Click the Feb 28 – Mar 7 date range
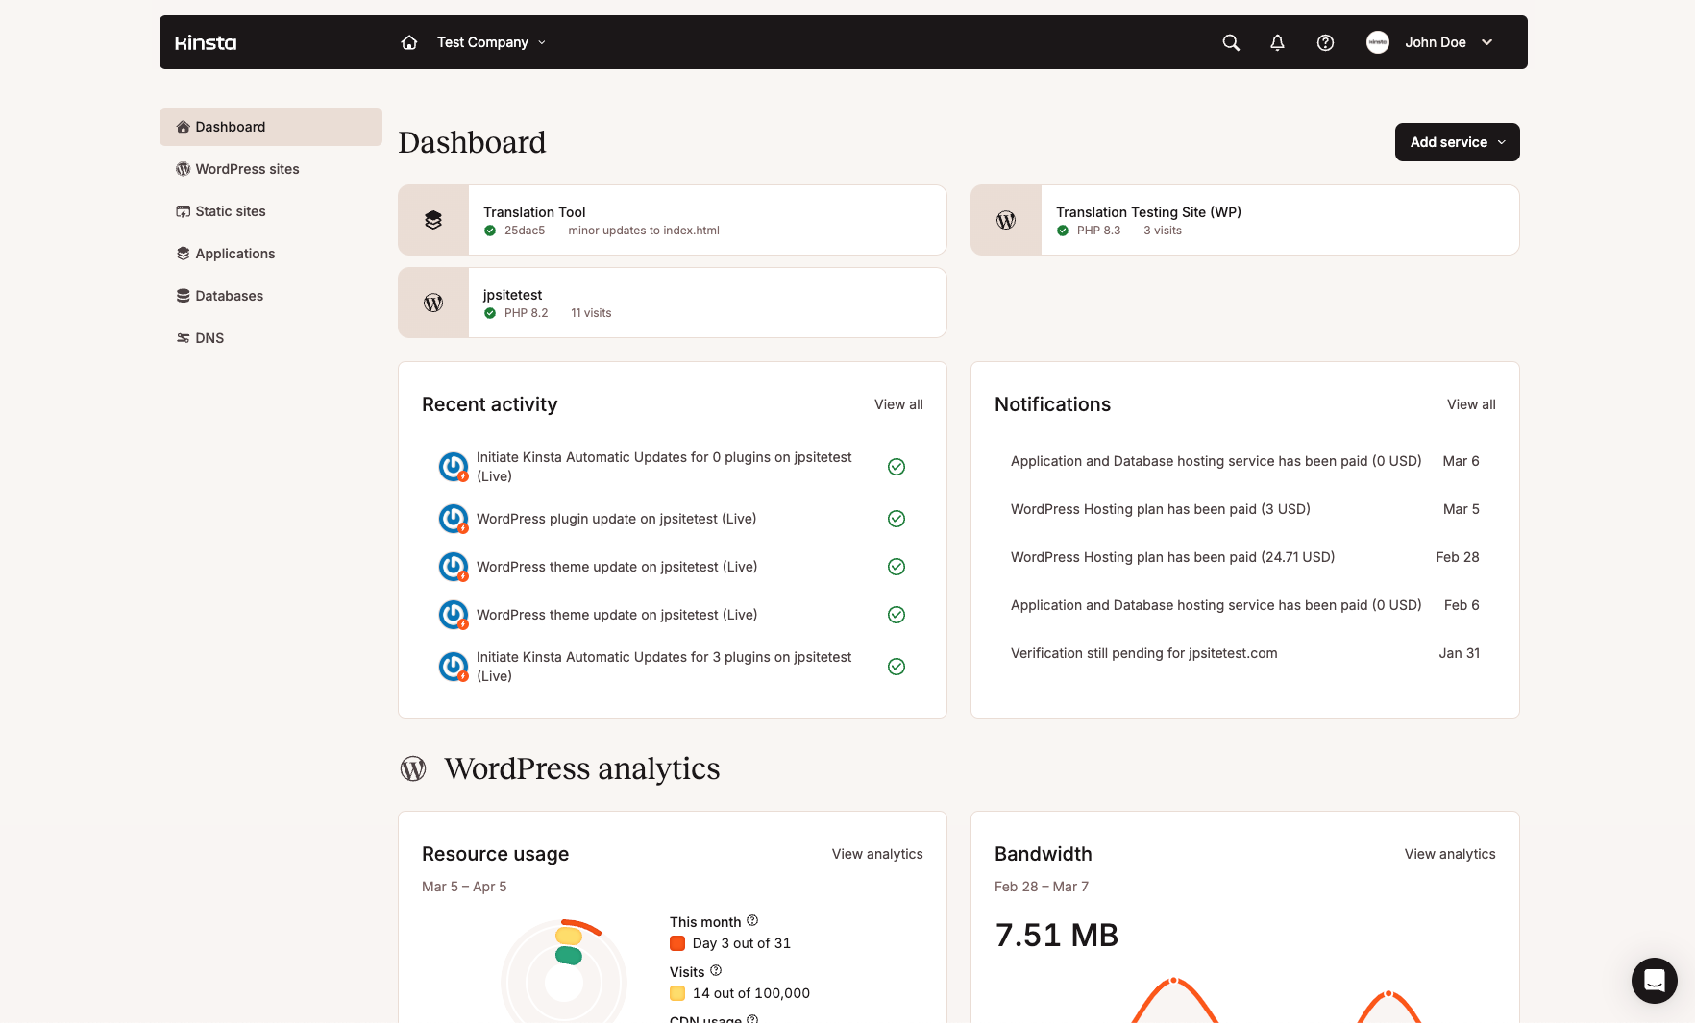The image size is (1695, 1023). [x=1042, y=887]
